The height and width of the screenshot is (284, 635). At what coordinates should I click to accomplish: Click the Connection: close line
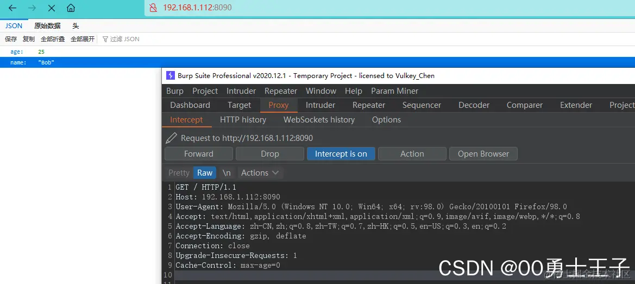[212, 246]
